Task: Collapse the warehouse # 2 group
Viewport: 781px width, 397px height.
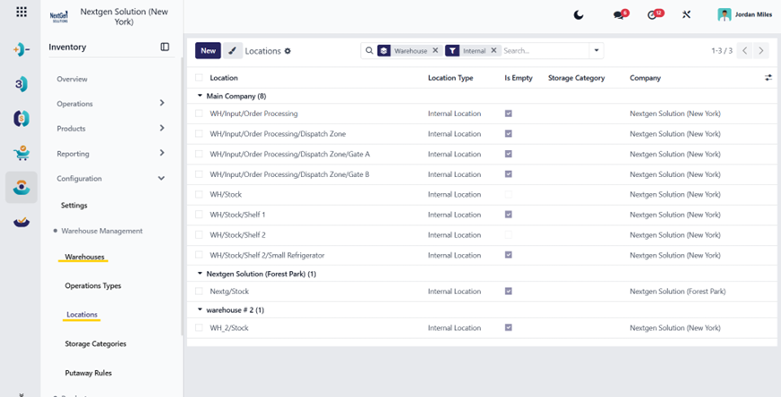Action: [x=201, y=310]
